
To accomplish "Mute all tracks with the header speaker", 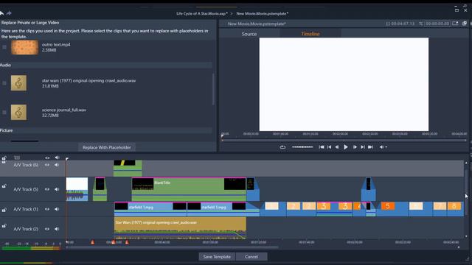I will [x=57, y=158].
